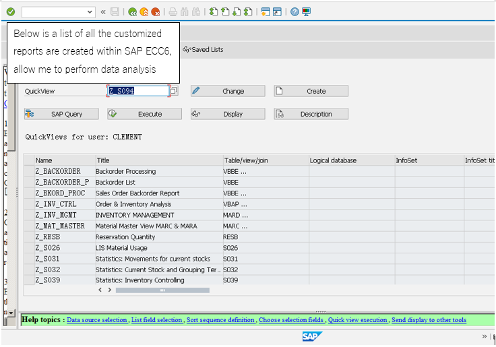Click the Execute button
496x347 pixels.
pos(145,114)
